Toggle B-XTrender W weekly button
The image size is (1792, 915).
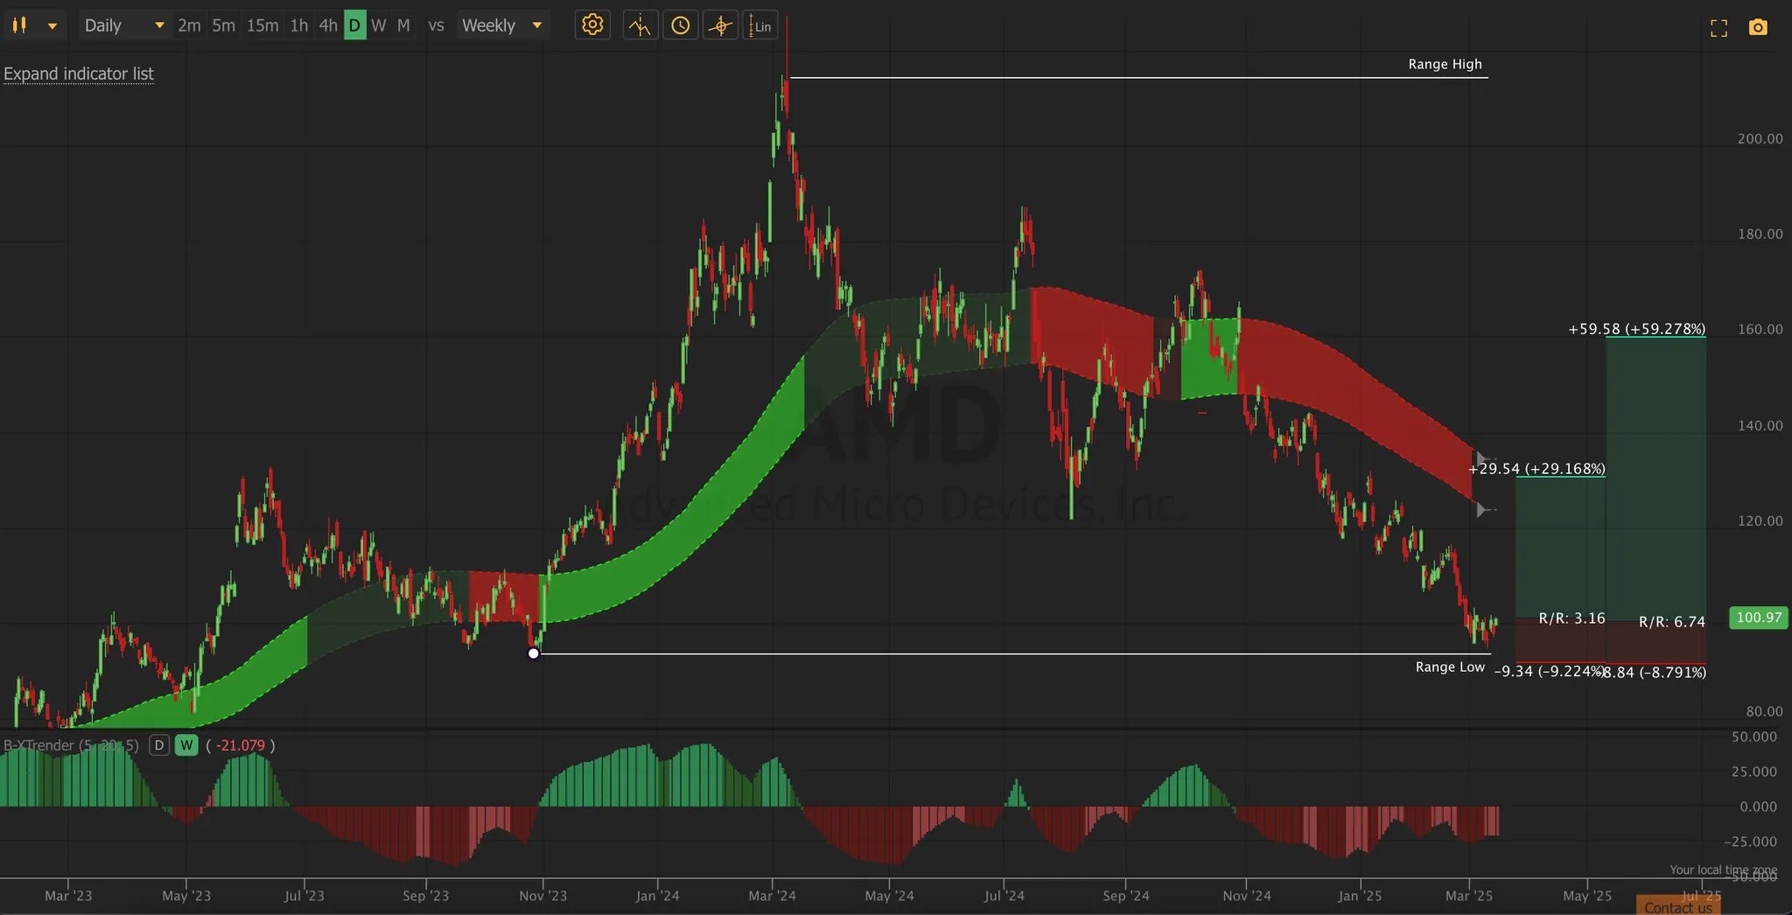pos(186,745)
